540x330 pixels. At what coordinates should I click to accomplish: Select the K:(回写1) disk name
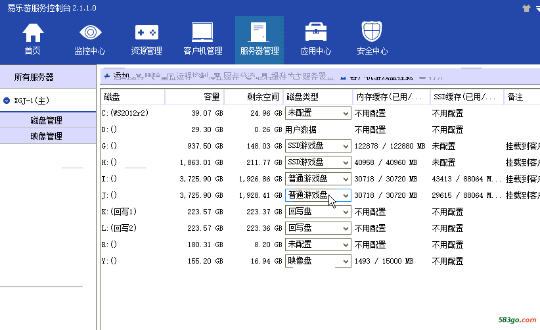(x=119, y=212)
